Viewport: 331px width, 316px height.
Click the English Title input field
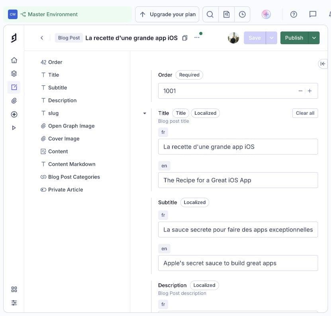238,180
